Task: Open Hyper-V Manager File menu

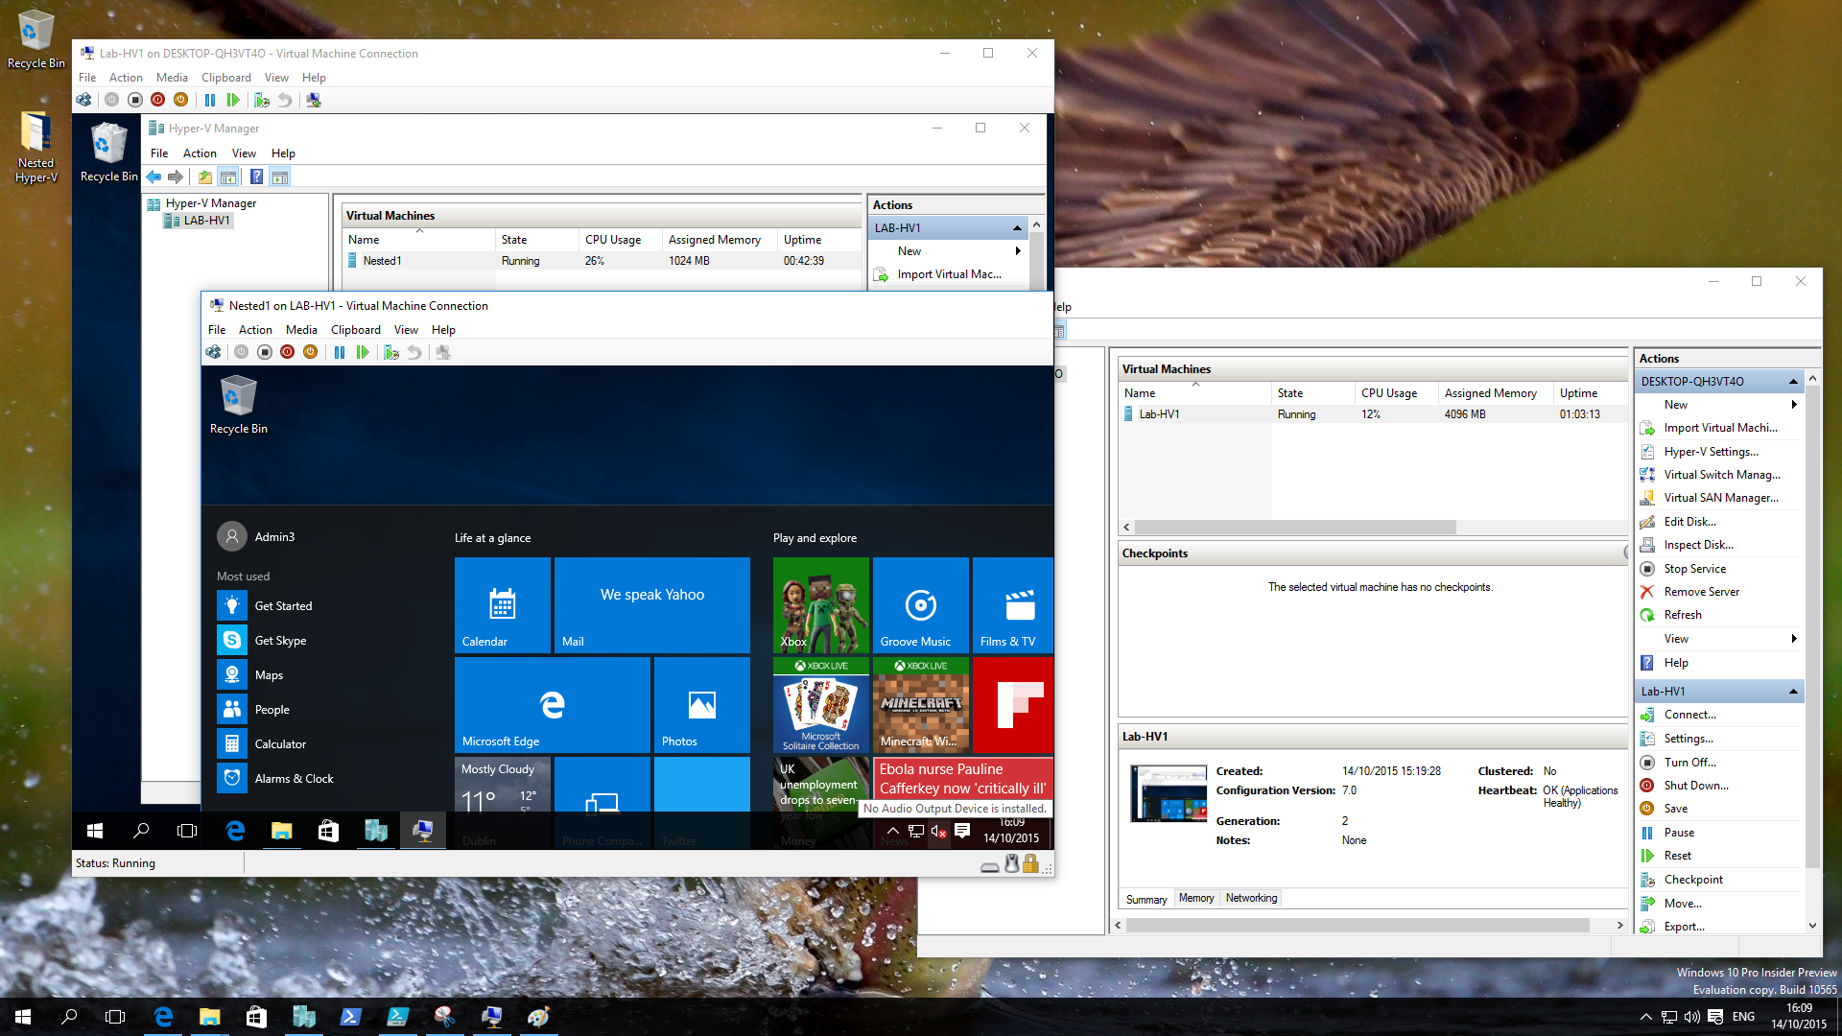Action: coord(159,152)
